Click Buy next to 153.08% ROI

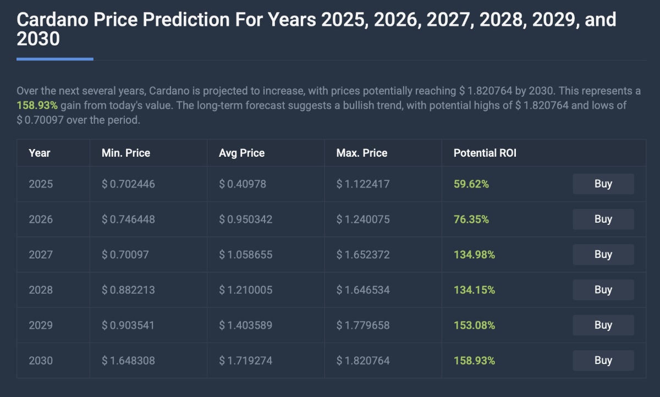coord(603,325)
